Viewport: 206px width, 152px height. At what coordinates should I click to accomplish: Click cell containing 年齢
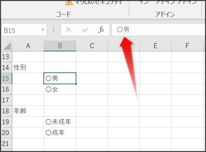pos(28,111)
